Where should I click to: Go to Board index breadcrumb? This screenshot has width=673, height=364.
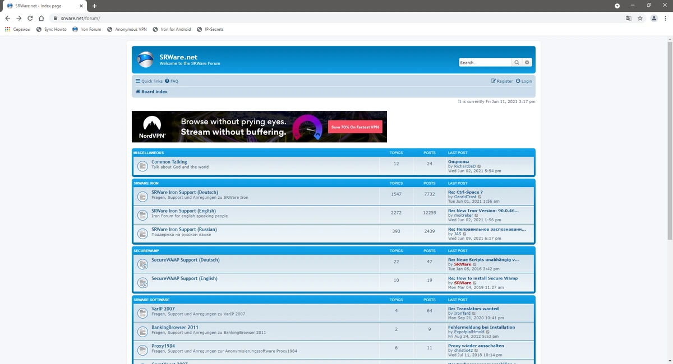[151, 91]
